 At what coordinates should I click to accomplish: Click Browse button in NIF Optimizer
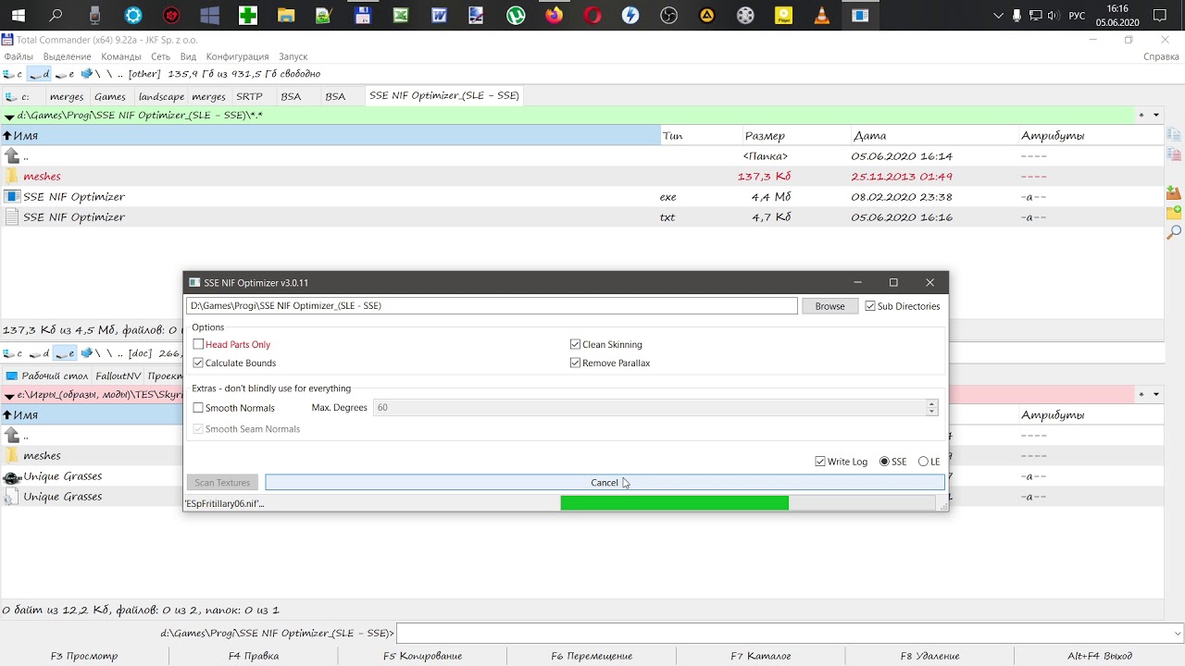(x=829, y=306)
